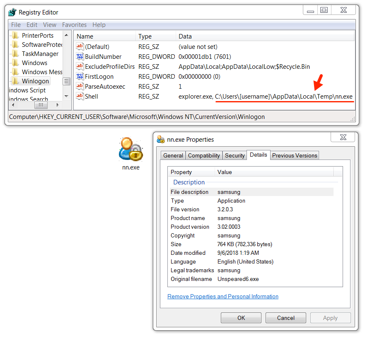The image size is (365, 341).
Task: Click the SoftwareProtec folder icon
Action: pos(16,44)
